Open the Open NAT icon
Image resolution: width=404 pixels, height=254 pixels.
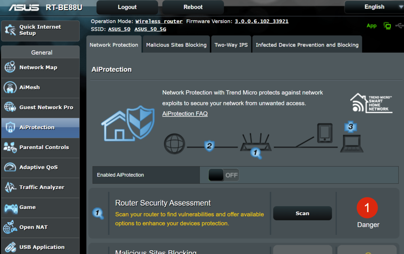(x=10, y=227)
